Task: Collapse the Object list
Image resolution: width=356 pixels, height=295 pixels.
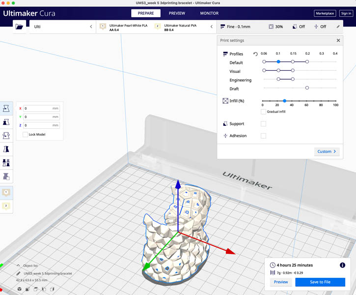Action: tap(18, 265)
